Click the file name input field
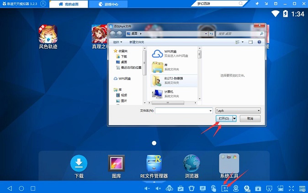 (x=184, y=111)
